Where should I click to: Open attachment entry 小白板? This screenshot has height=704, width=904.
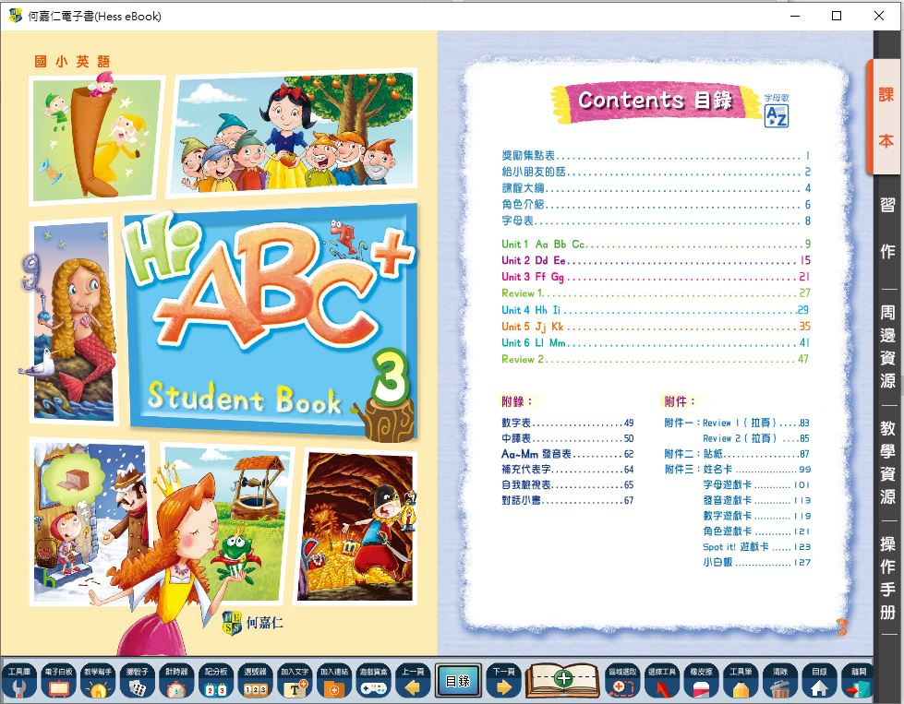pyautogui.click(x=756, y=562)
